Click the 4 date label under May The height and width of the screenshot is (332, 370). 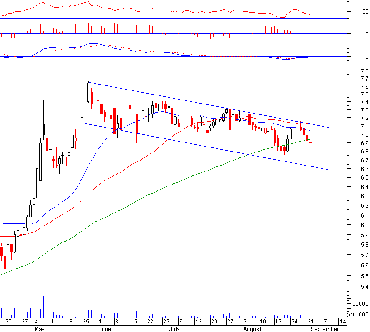(36, 321)
